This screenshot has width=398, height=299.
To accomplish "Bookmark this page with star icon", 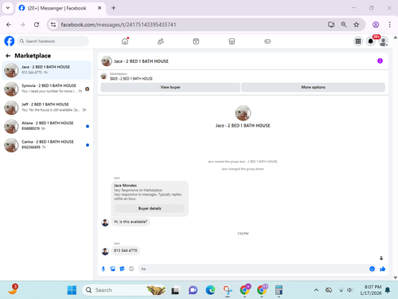I will click(x=357, y=25).
